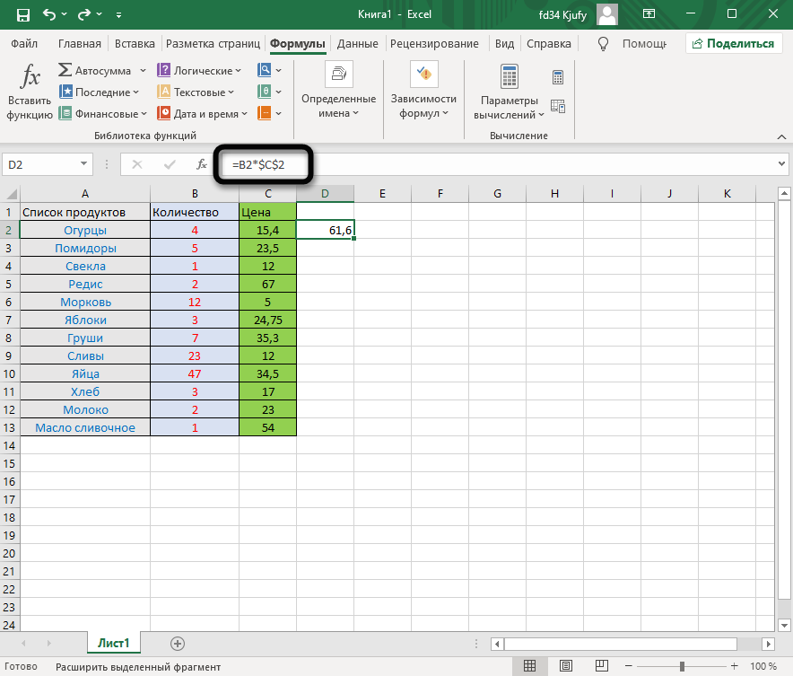Click the Calculate Now calculator icon
The width and height of the screenshot is (793, 676).
tap(558, 77)
